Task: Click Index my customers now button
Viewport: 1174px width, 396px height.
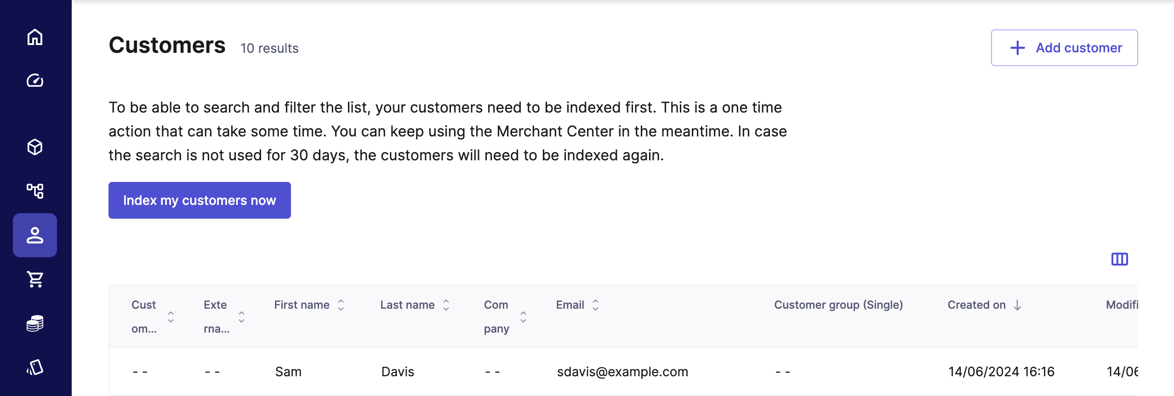Action: click(199, 200)
